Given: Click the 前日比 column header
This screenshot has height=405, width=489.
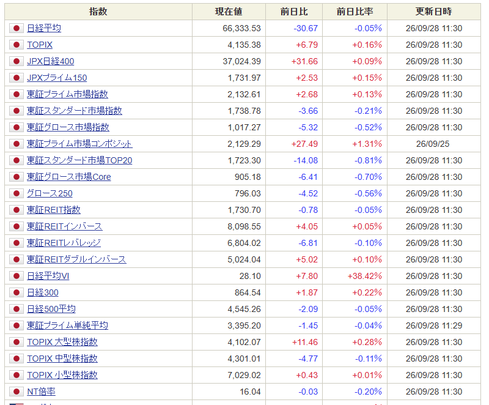Looking at the screenshot, I should (294, 12).
